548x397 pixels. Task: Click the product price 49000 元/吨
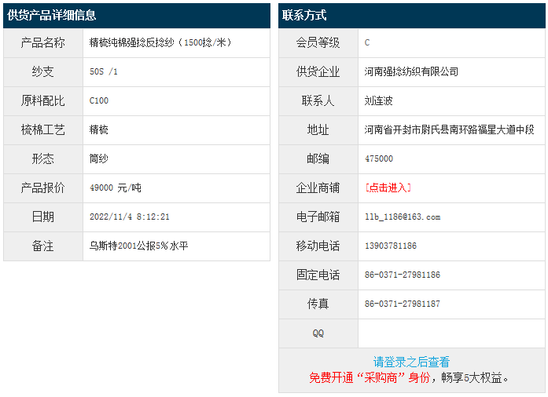pyautogui.click(x=116, y=188)
